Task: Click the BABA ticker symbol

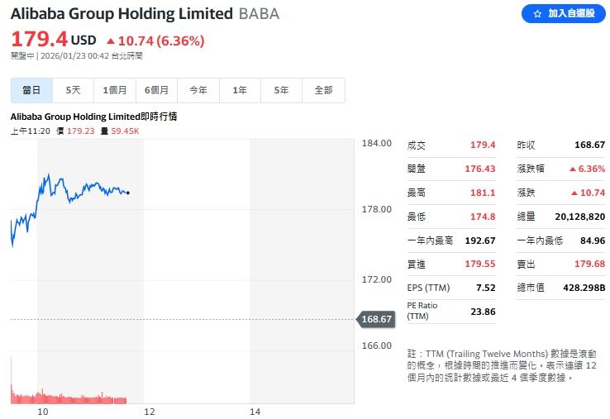Action: pyautogui.click(x=259, y=14)
